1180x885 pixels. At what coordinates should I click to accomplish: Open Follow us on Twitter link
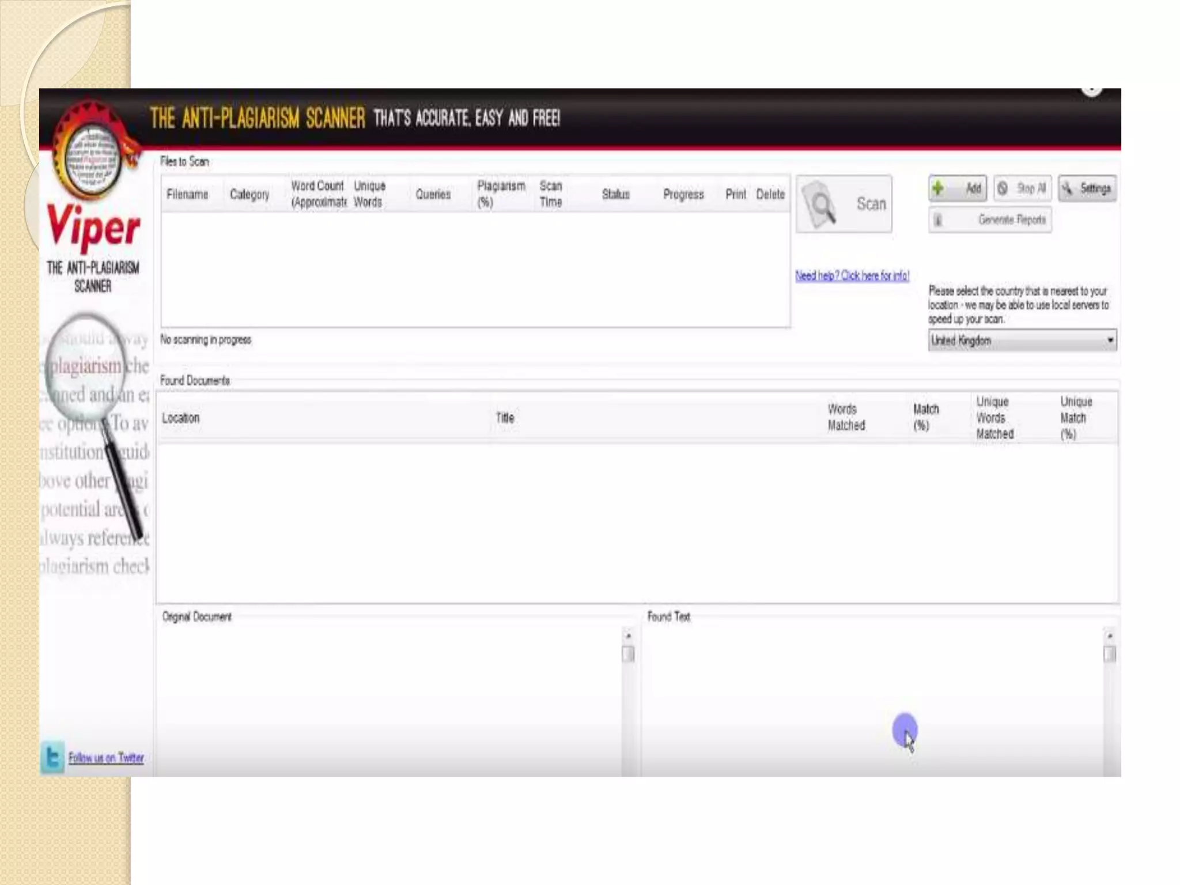tap(106, 758)
